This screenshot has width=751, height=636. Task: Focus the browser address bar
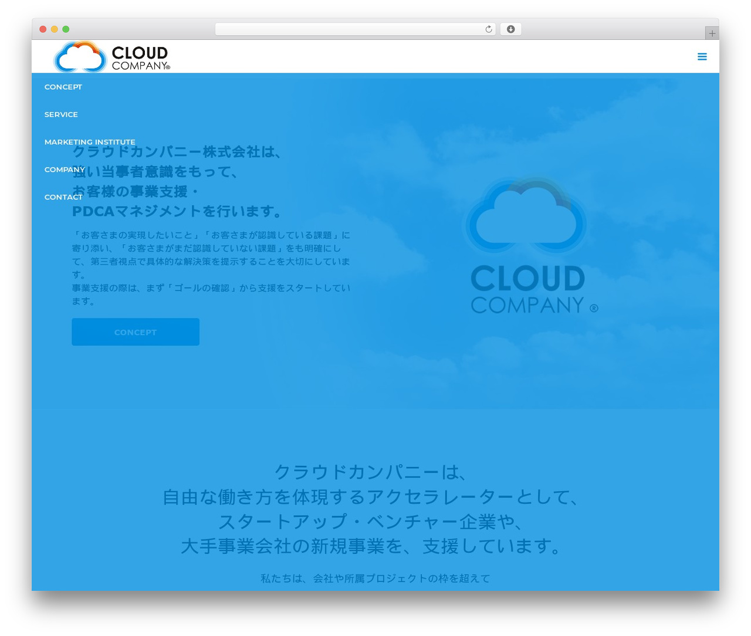[x=355, y=29]
